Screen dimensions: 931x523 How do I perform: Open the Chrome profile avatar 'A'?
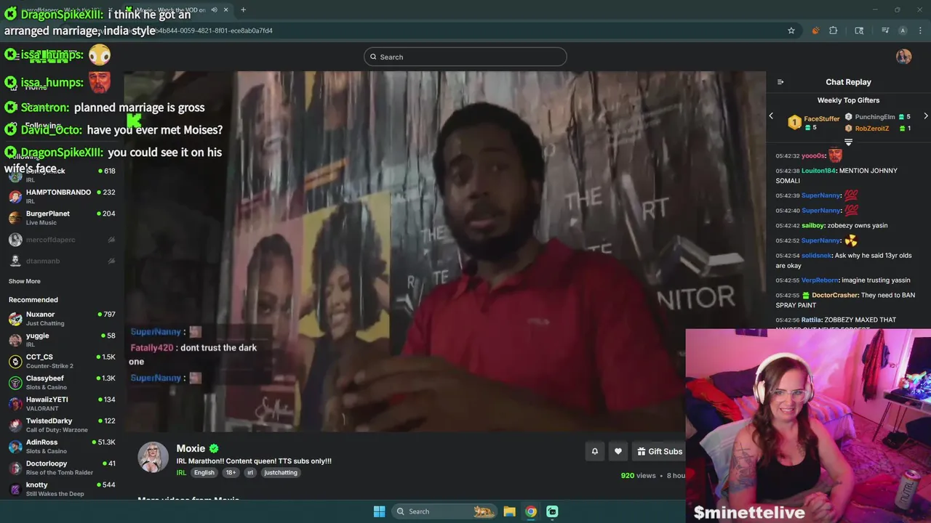coord(903,31)
